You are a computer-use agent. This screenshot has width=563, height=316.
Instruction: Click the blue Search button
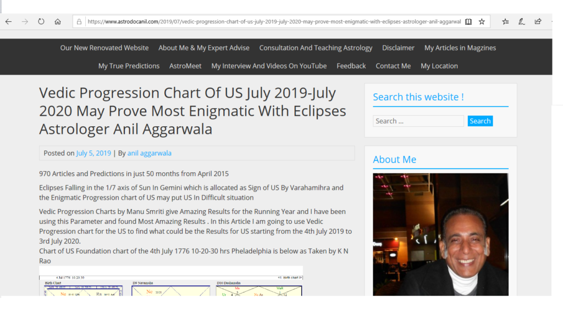(x=480, y=121)
